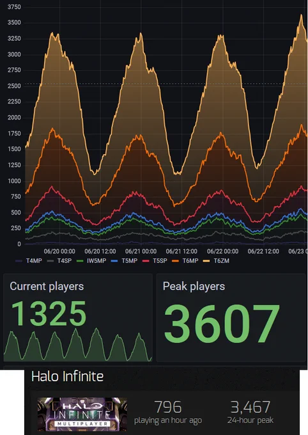
Task: Toggle the T6ZM legend entry
Action: click(x=216, y=261)
